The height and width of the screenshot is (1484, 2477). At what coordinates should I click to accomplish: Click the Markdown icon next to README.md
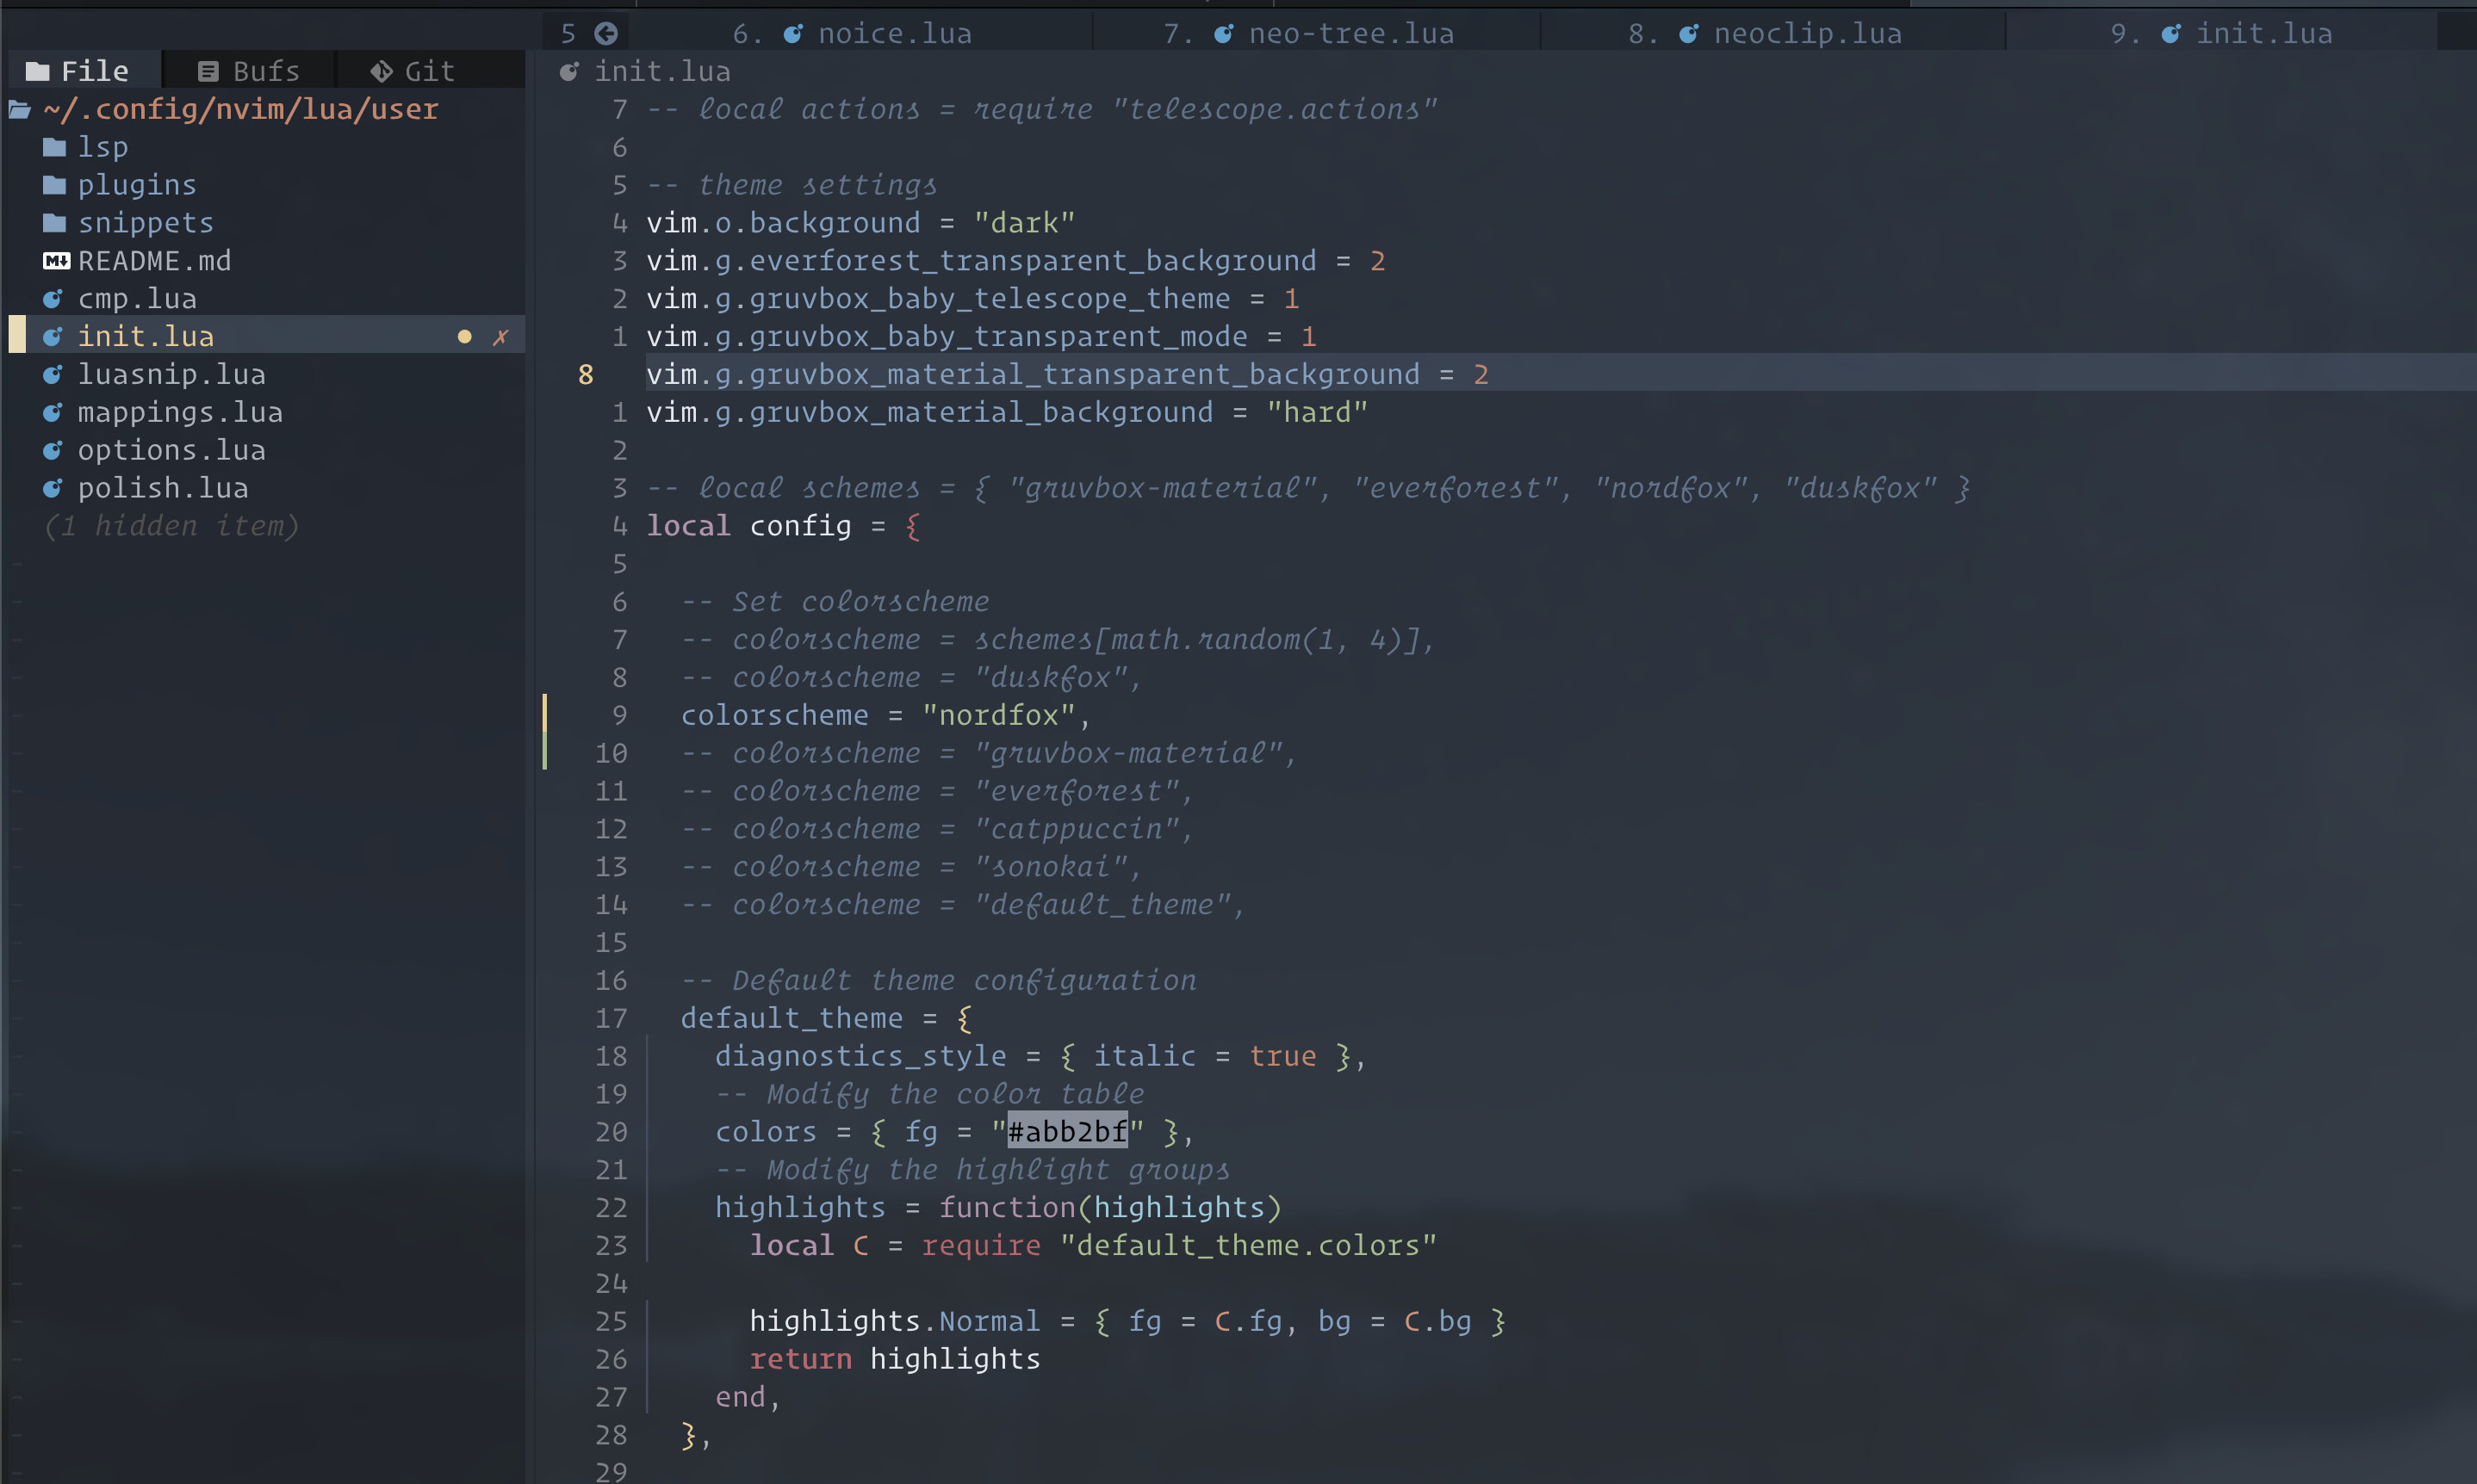(56, 261)
